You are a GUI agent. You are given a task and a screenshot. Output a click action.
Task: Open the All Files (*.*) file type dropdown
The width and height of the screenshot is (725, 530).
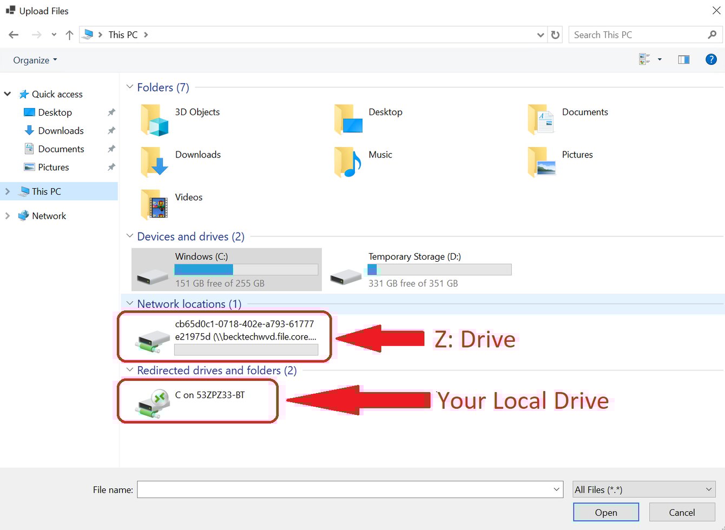coord(643,489)
